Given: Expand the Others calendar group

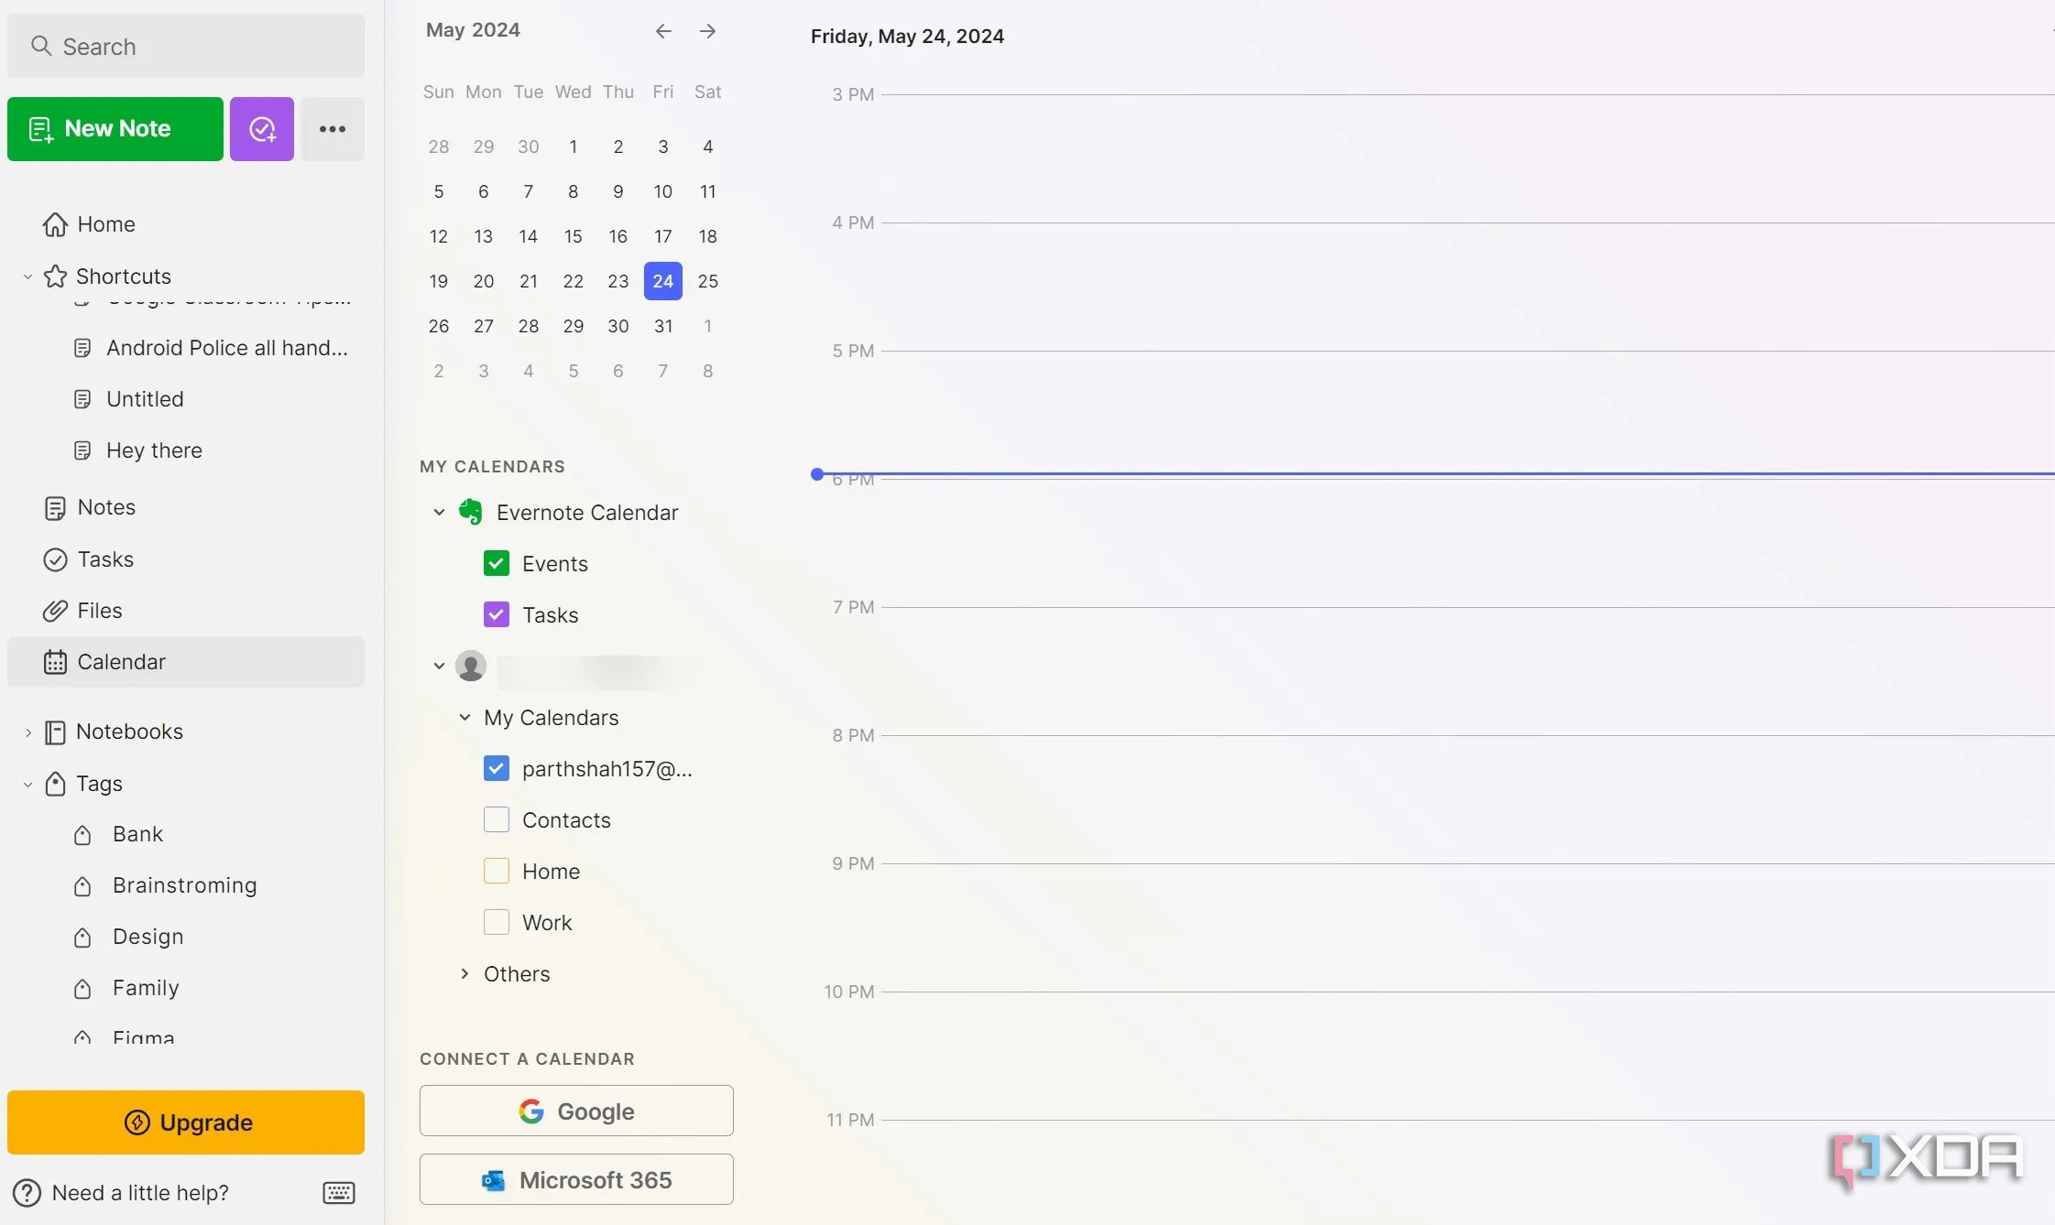Looking at the screenshot, I should click(465, 973).
